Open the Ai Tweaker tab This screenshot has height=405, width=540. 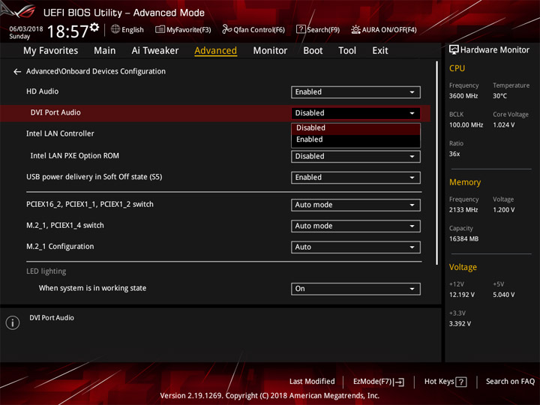pos(155,51)
